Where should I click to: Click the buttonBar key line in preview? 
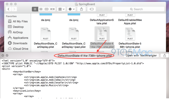27,72
